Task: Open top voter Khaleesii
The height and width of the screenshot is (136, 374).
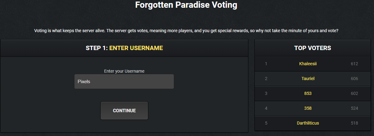Action: [x=308, y=64]
